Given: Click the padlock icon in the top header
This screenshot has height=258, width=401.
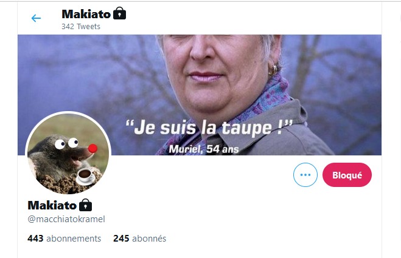Looking at the screenshot, I should pyautogui.click(x=119, y=13).
